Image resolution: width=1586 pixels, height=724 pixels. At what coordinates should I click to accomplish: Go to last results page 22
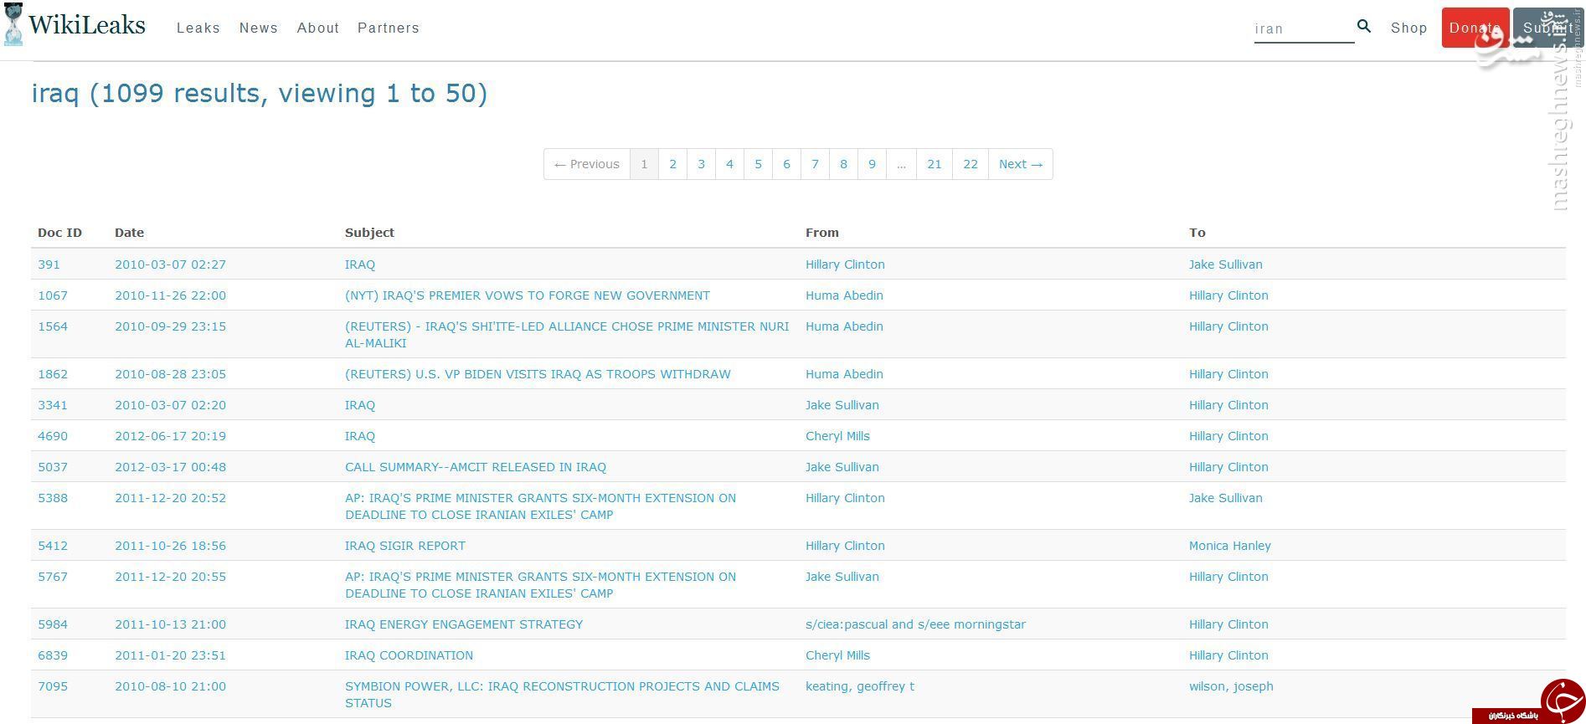(971, 164)
